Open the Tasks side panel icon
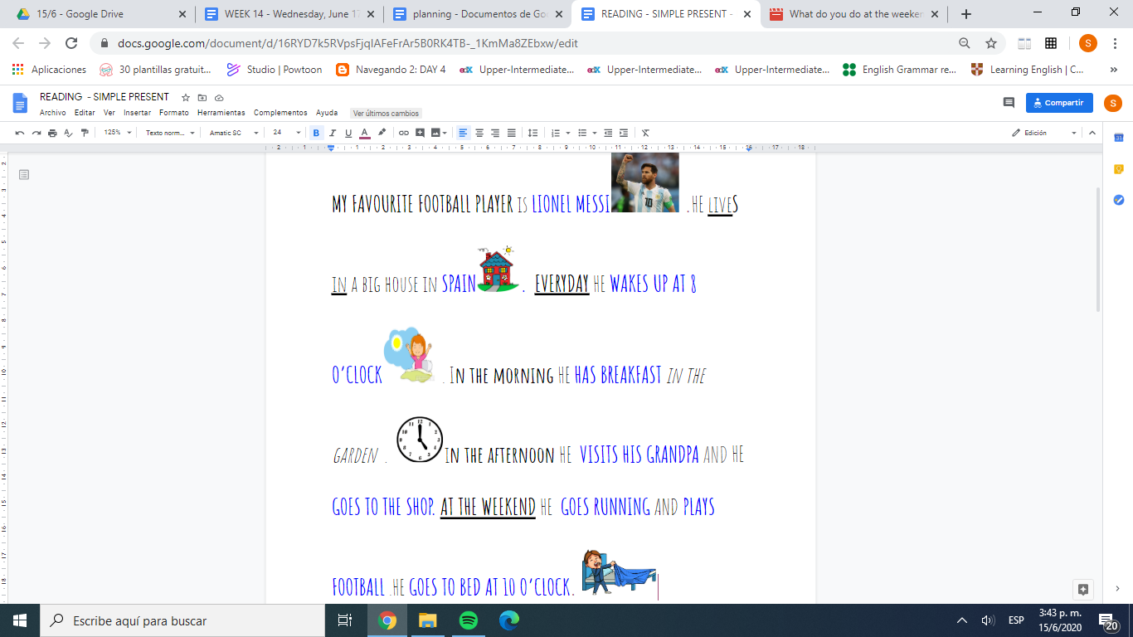1133x637 pixels. 1118,200
